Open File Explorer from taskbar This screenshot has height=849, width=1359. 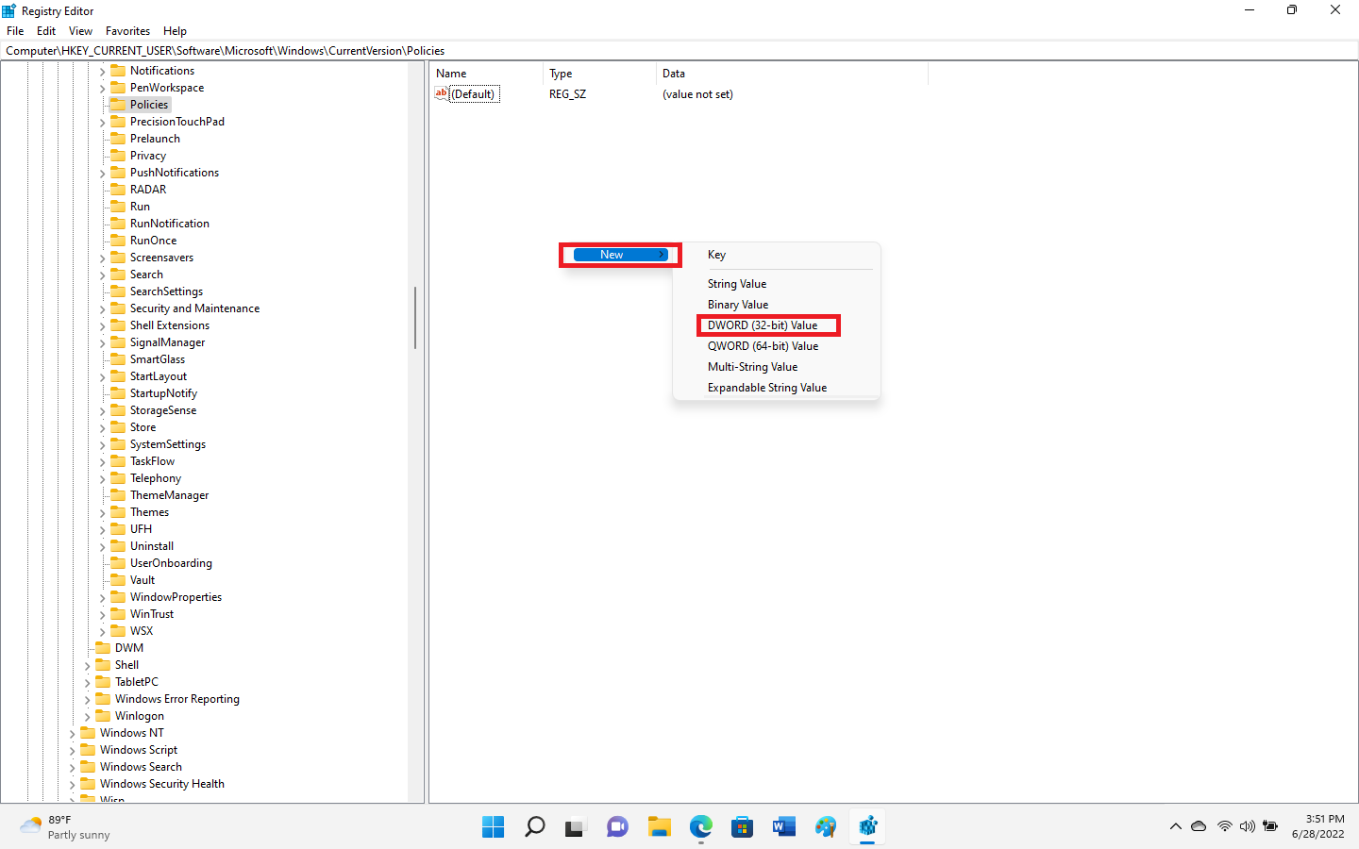(659, 827)
